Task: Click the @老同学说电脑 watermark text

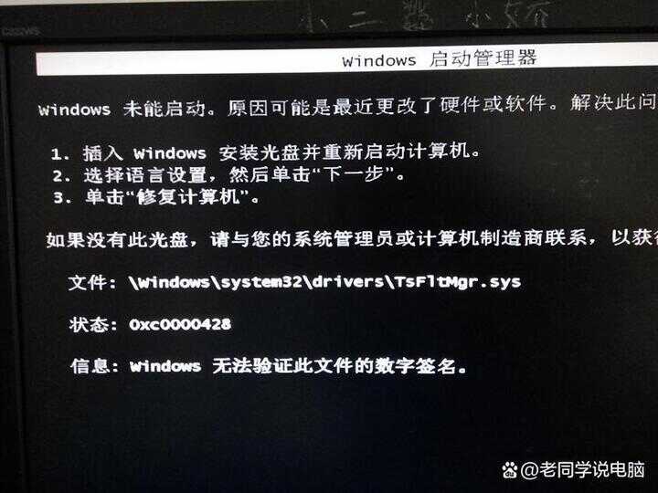Action: pos(582,469)
